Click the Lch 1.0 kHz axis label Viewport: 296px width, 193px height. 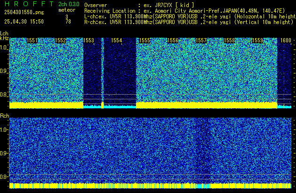[4, 48]
